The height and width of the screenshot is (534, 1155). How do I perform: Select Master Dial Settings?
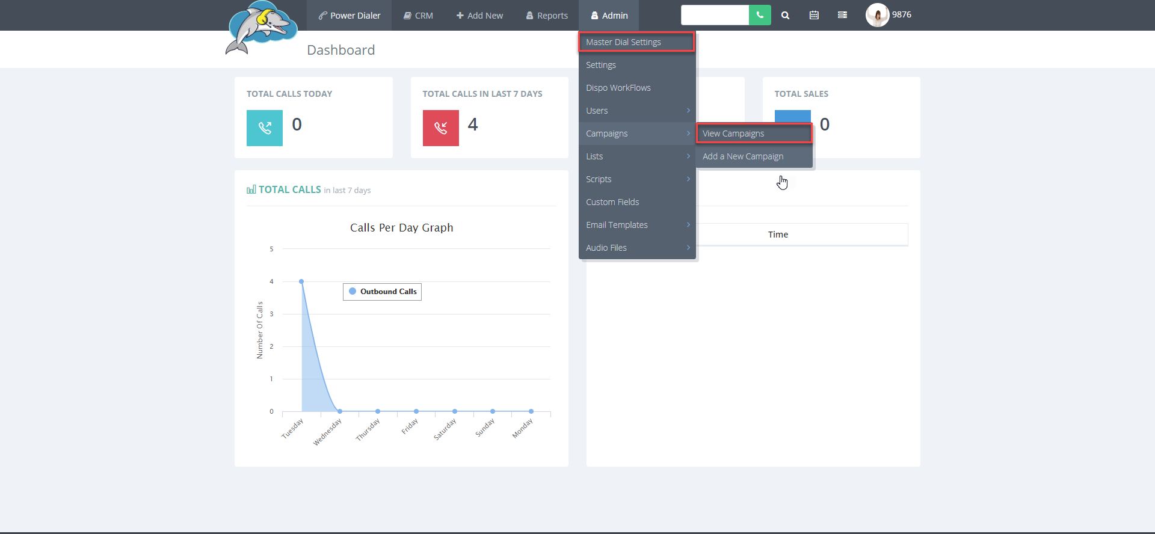coord(636,42)
